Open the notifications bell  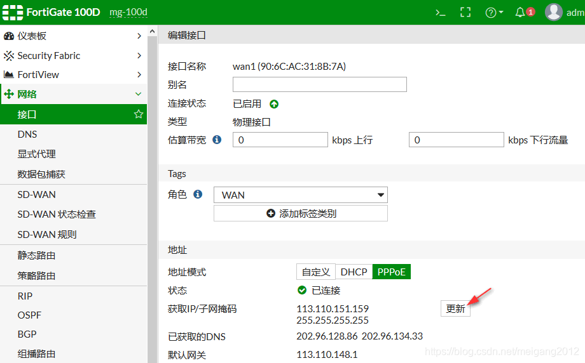coord(520,12)
